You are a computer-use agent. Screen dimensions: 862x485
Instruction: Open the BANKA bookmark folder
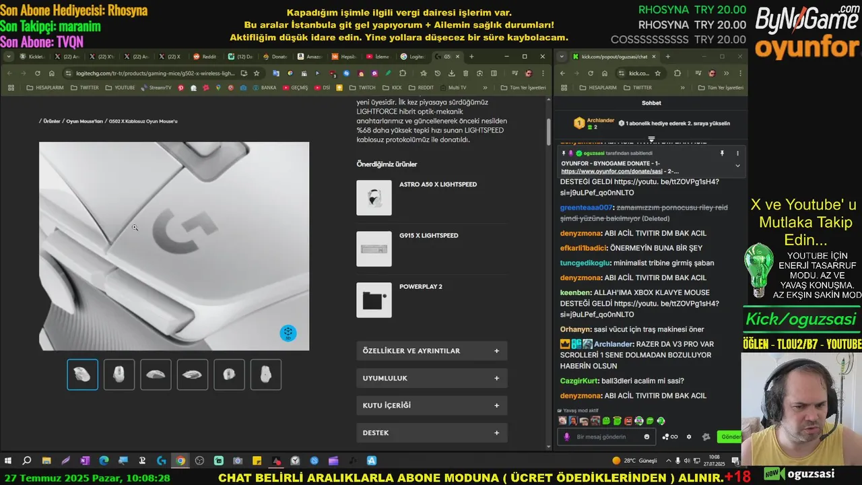click(264, 88)
